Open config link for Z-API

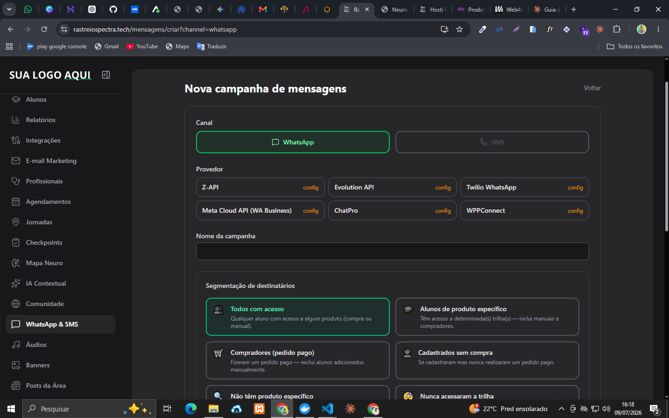pos(311,188)
